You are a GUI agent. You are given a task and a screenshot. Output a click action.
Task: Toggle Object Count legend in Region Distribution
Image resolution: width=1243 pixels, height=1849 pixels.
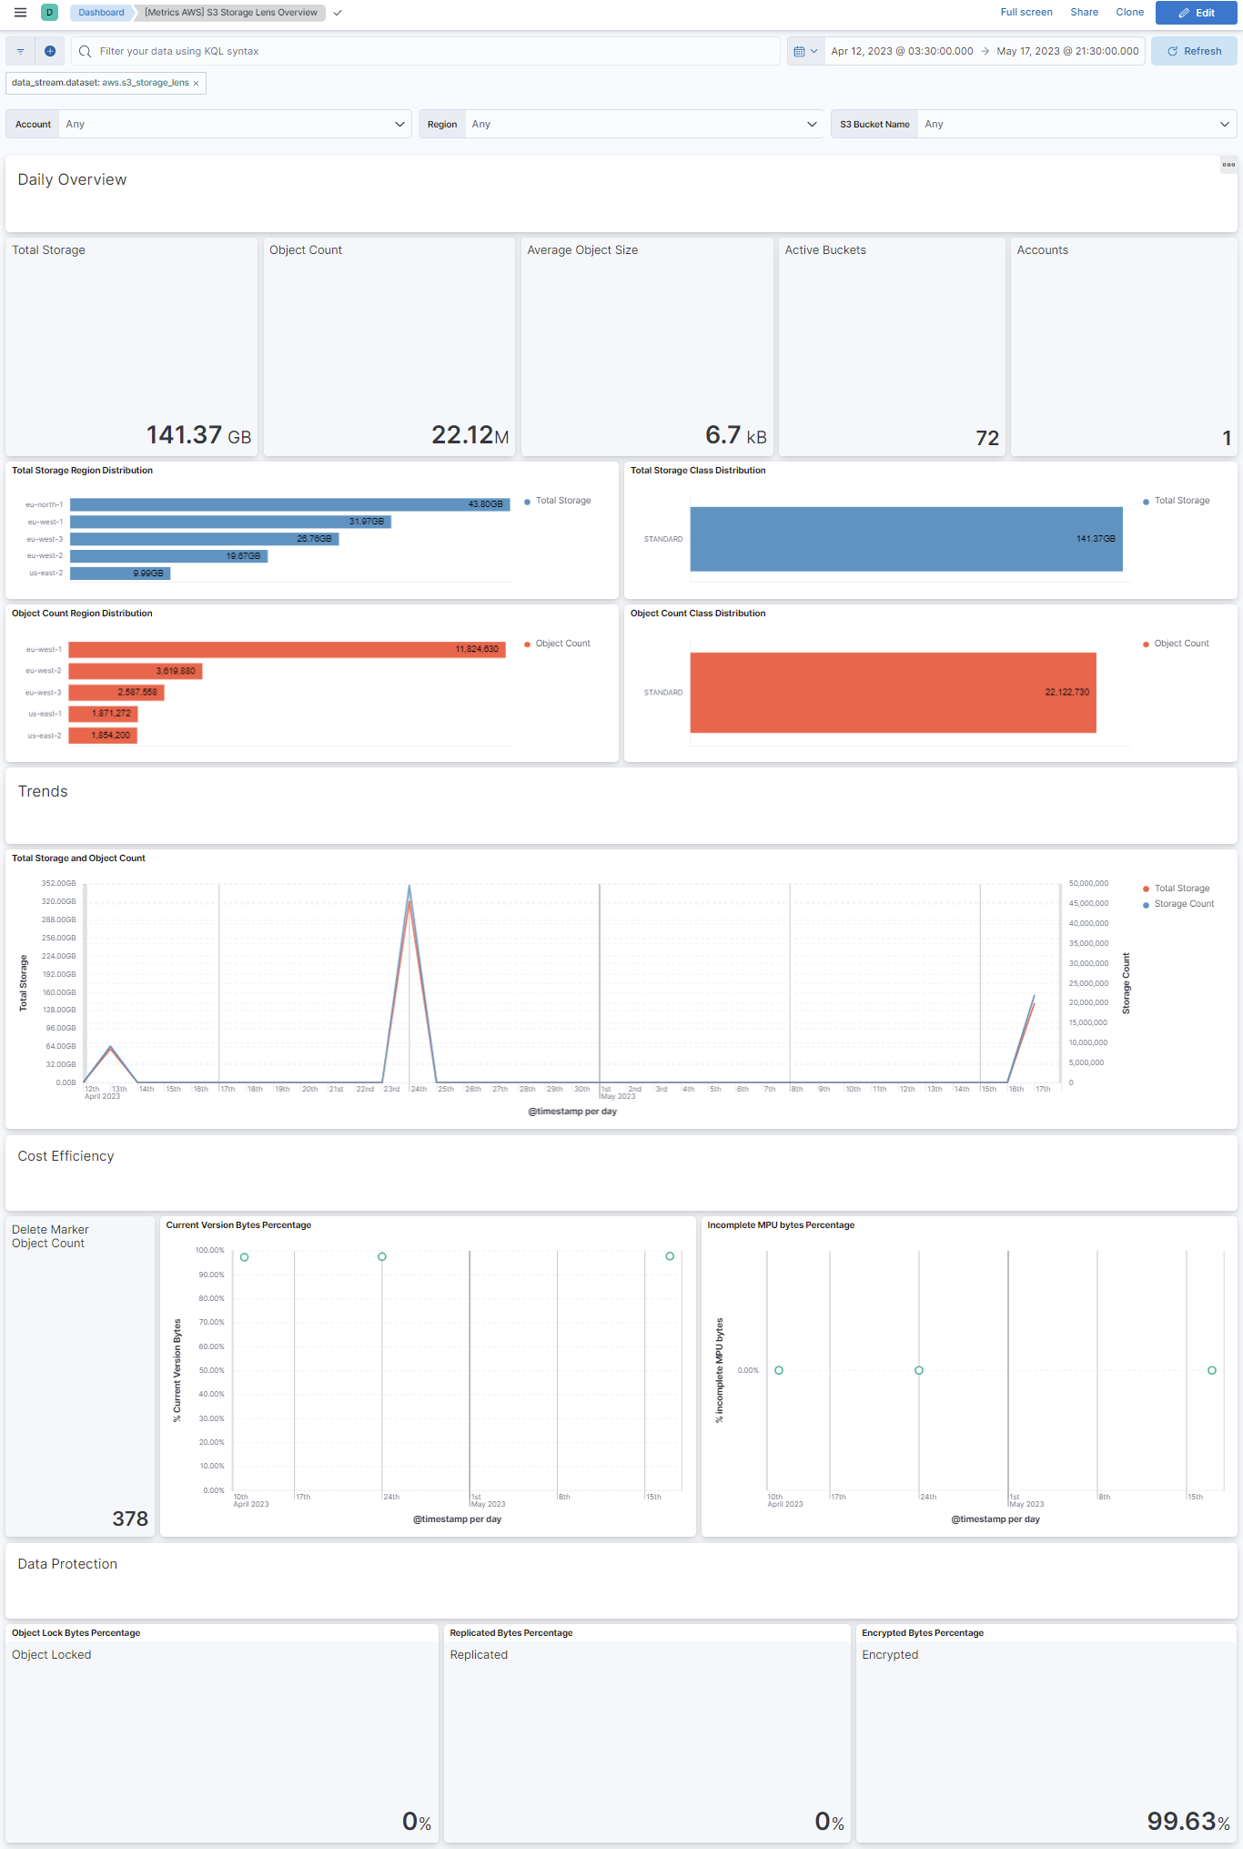(562, 644)
